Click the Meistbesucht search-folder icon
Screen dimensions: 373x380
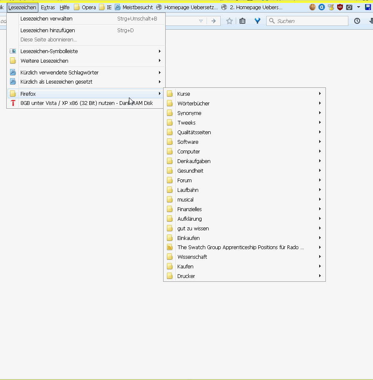(118, 7)
